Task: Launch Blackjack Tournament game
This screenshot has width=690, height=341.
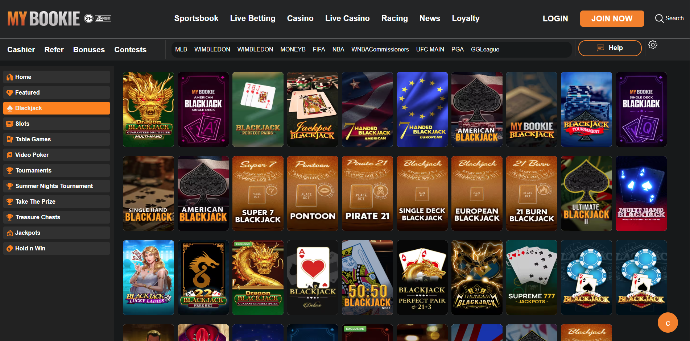Action: 586,109
